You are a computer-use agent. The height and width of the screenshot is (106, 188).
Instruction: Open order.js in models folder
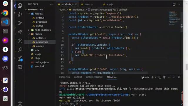[x=40, y=18]
